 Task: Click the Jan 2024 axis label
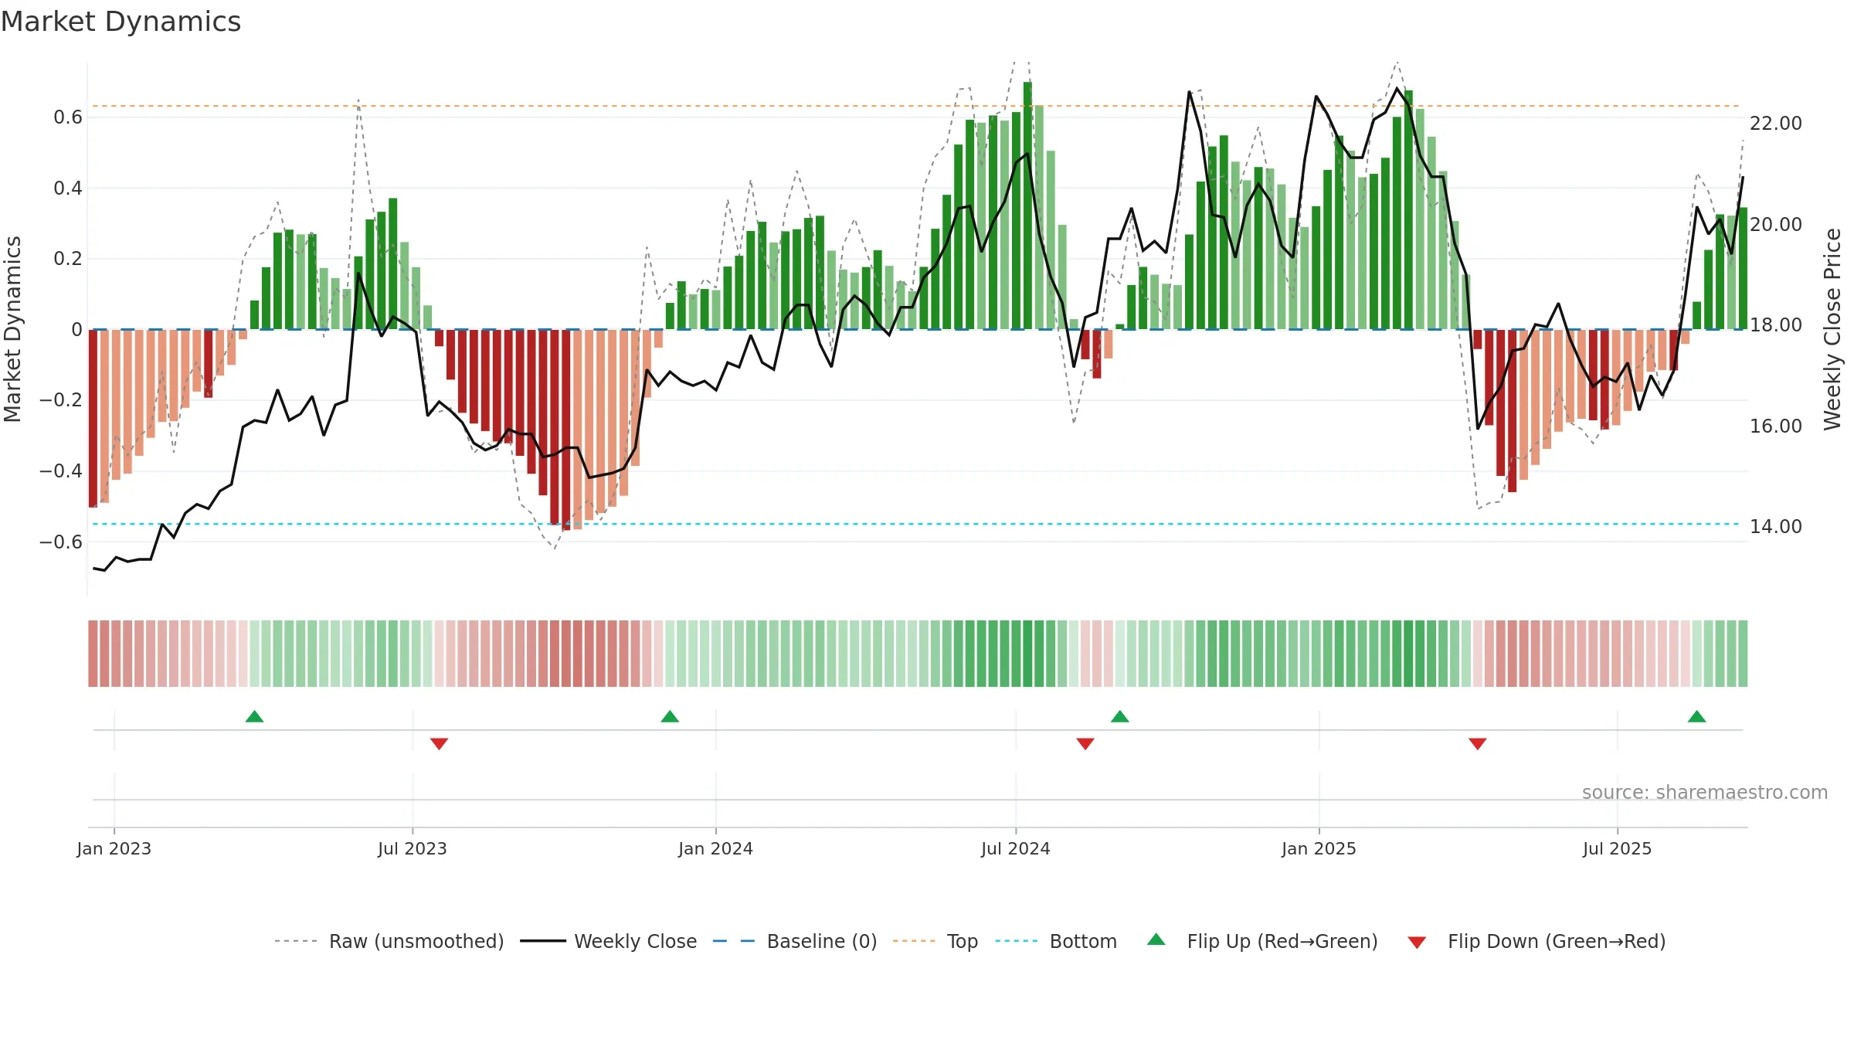click(x=716, y=848)
